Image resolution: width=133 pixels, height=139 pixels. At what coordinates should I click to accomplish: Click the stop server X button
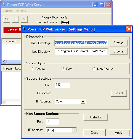24,19
